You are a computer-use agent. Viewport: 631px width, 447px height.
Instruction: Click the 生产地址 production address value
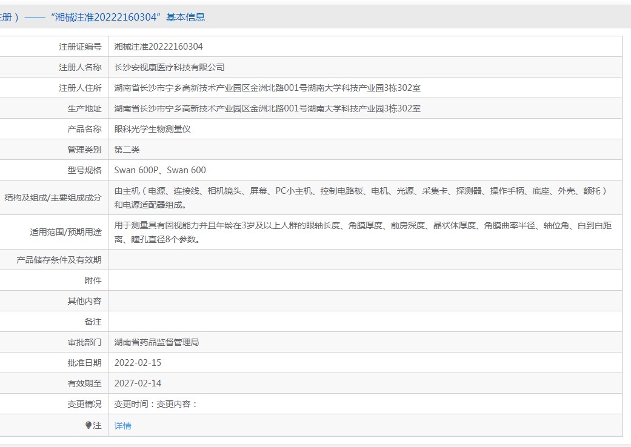(x=267, y=108)
